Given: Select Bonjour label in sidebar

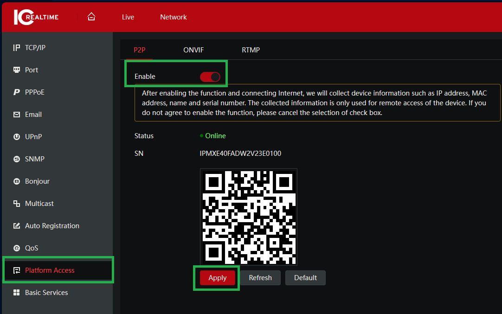Looking at the screenshot, I should [37, 181].
